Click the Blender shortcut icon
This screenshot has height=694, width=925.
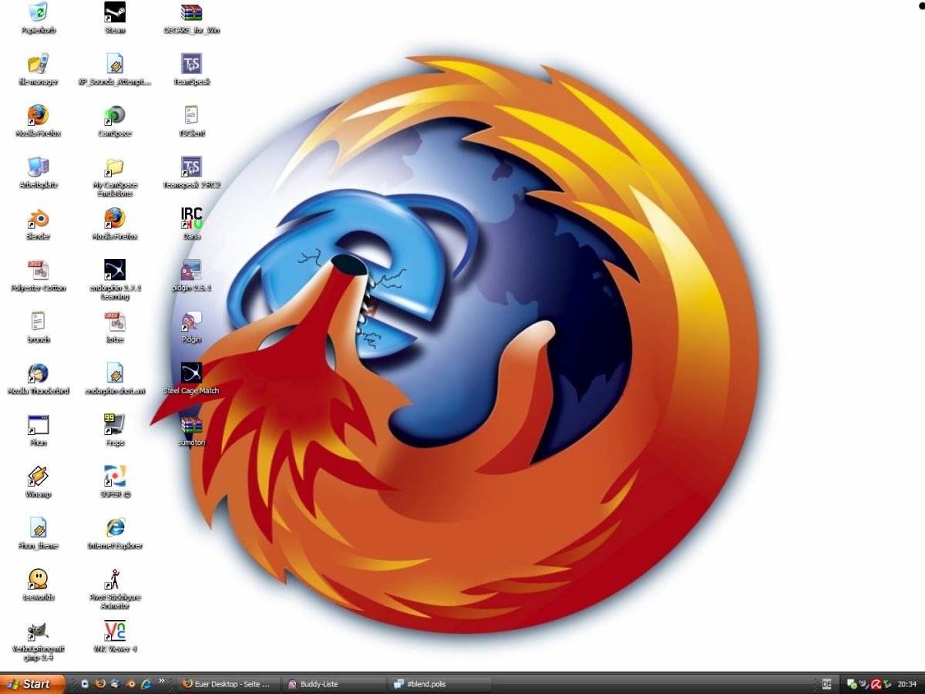click(38, 219)
